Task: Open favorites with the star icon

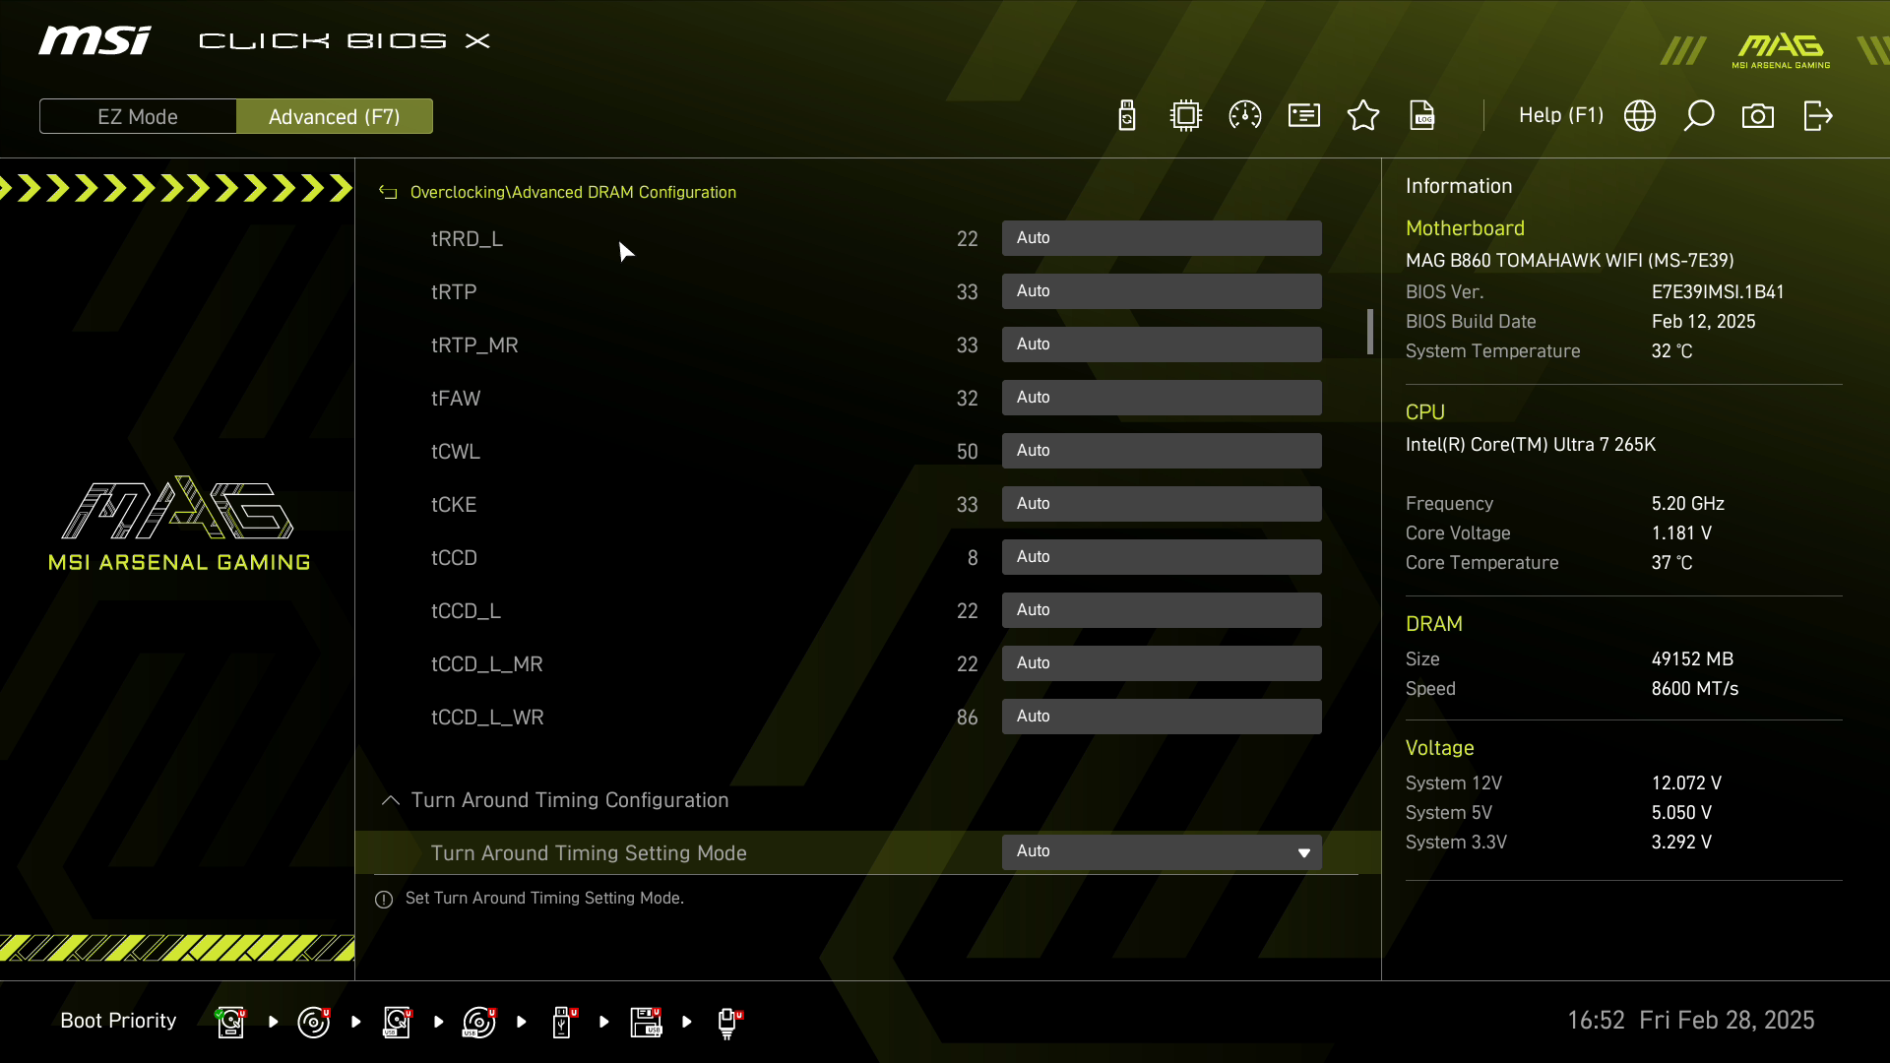Action: [x=1363, y=115]
